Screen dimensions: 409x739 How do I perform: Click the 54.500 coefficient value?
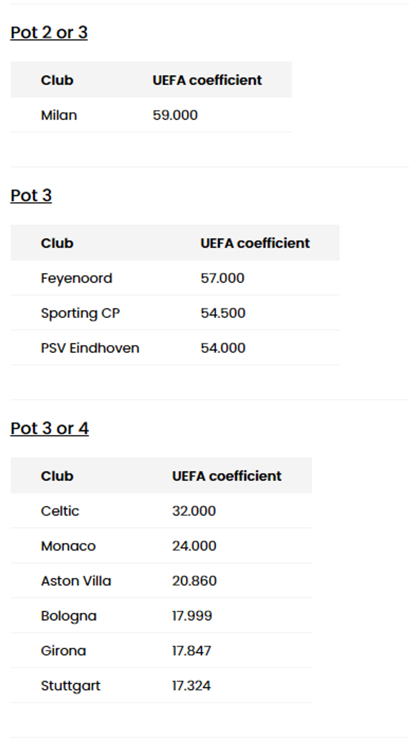click(x=223, y=313)
